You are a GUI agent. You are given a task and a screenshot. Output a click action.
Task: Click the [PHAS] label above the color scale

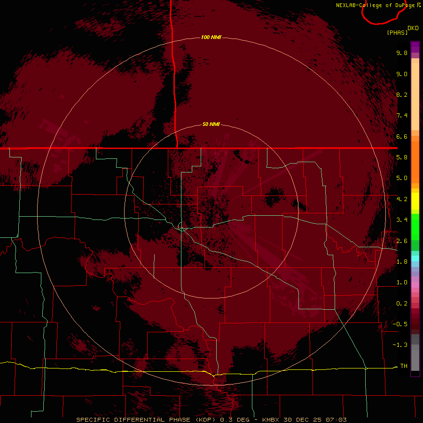point(397,32)
